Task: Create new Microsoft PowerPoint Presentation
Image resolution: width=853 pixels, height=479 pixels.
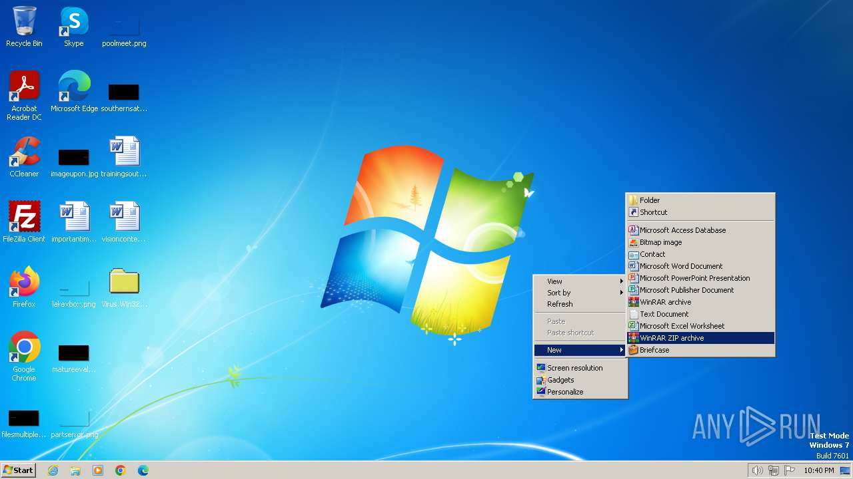Action: click(700, 278)
